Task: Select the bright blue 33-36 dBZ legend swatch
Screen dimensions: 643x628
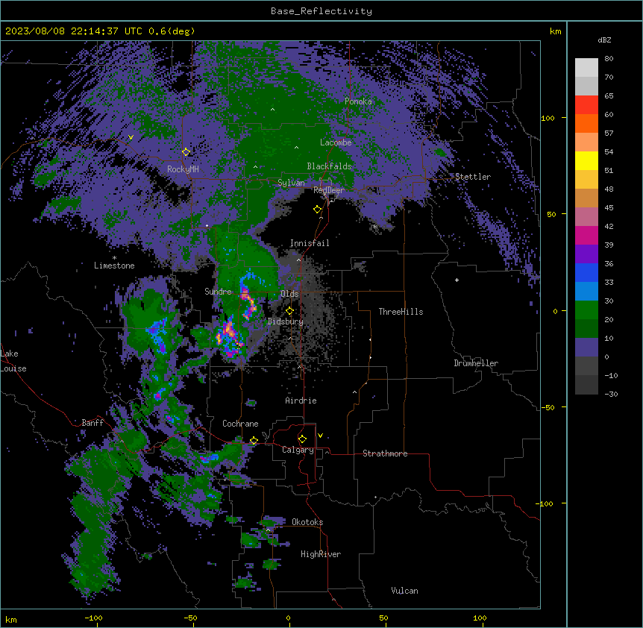Action: (x=586, y=272)
